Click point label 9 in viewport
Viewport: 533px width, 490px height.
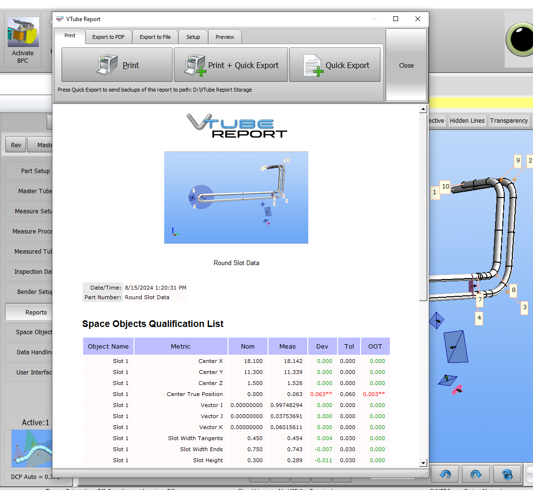(518, 161)
